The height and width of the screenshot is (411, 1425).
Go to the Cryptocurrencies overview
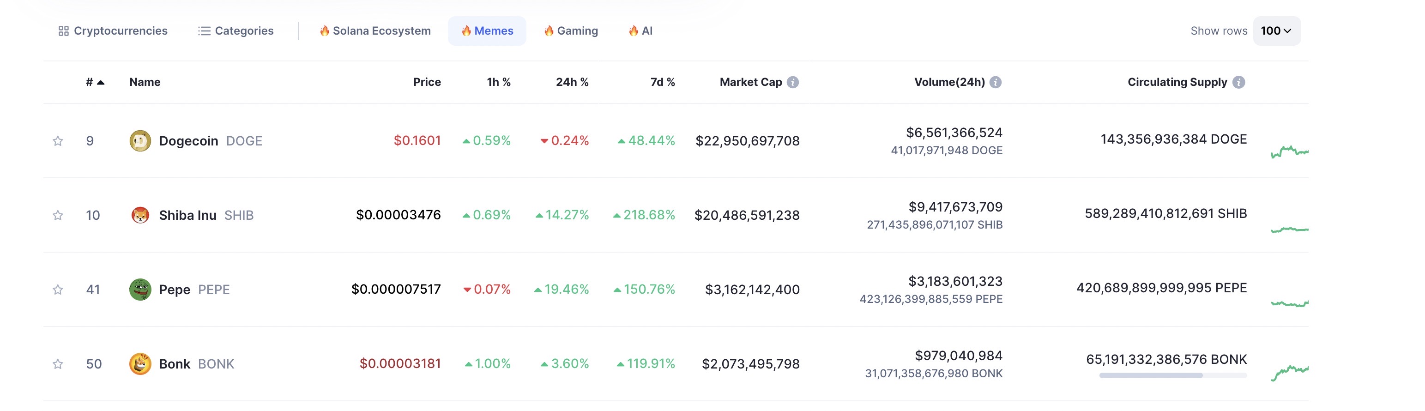[x=113, y=31]
